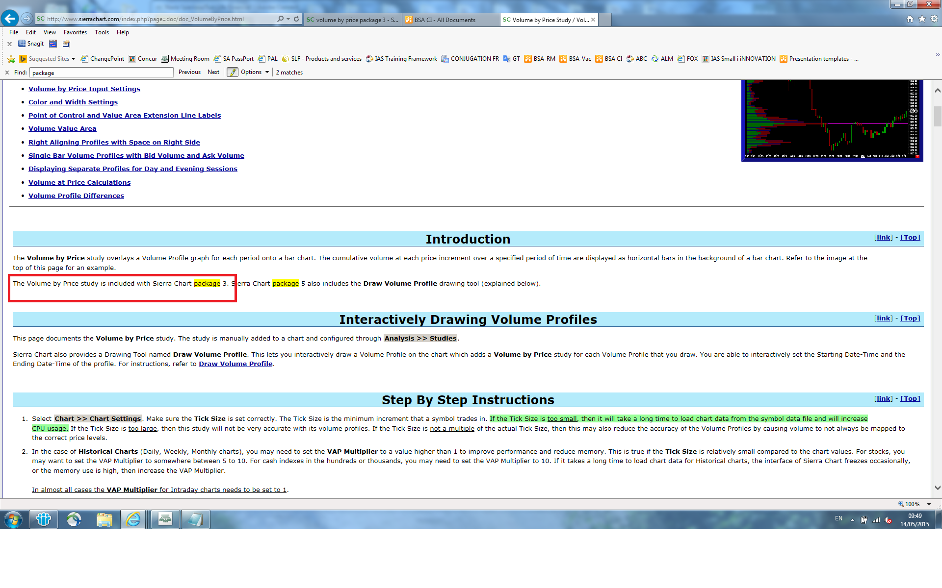Expand the Find bar Options dropdown
The height and width of the screenshot is (588, 942).
[x=255, y=73]
